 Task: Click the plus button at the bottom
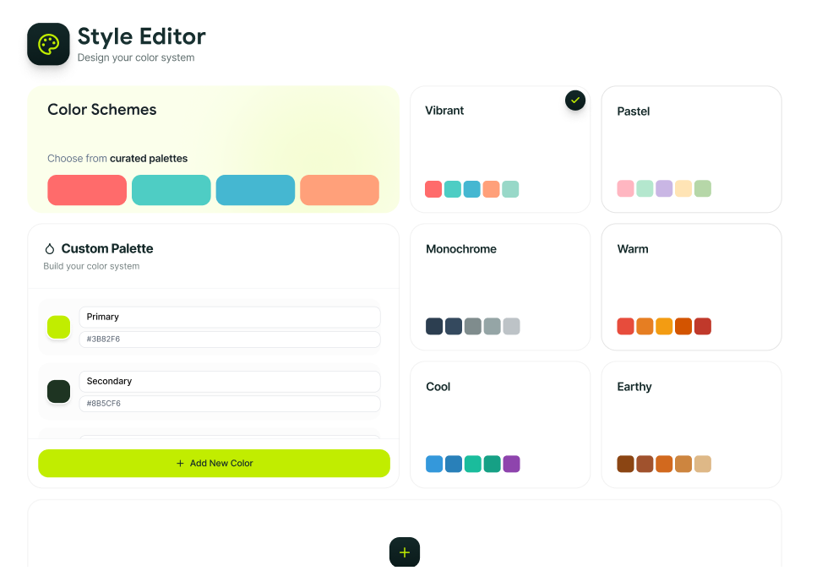tap(404, 552)
